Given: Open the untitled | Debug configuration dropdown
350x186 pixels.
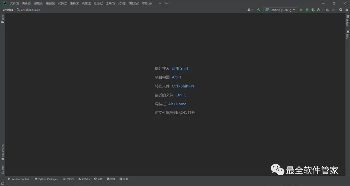Looking at the screenshot, I should (280, 10).
